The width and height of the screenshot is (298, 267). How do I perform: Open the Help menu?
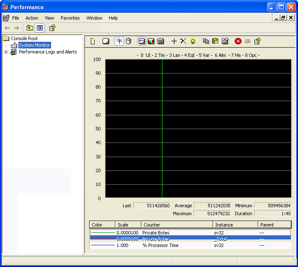pyautogui.click(x=113, y=18)
